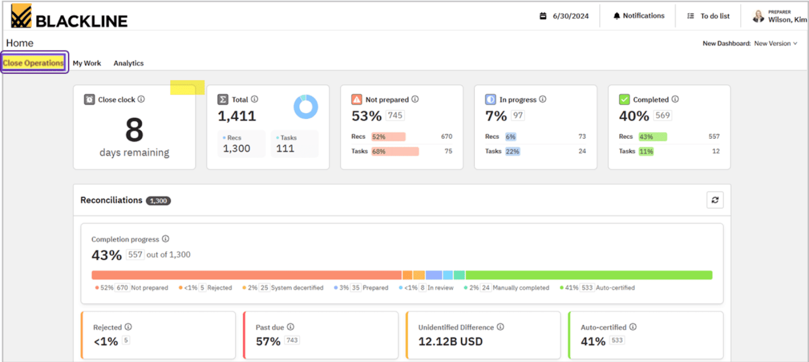Click the In progress count 97
Viewport: 809px width, 362px height.
pos(518,115)
